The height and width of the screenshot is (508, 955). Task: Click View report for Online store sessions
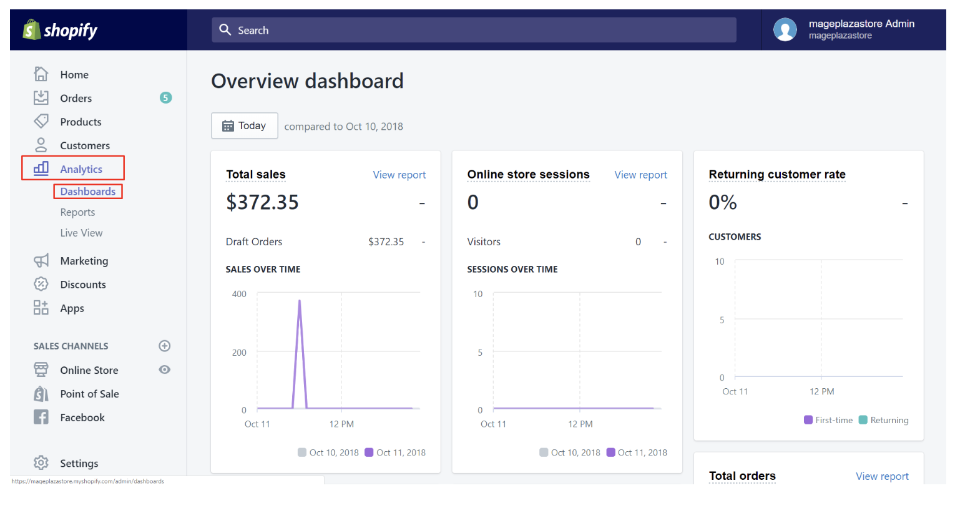click(x=640, y=175)
